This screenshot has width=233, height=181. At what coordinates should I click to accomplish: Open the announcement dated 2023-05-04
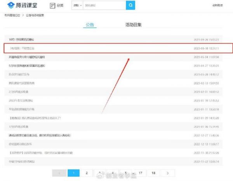pyautogui.click(x=27, y=57)
